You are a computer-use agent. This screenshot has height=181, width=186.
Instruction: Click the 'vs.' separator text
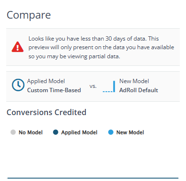point(93,86)
